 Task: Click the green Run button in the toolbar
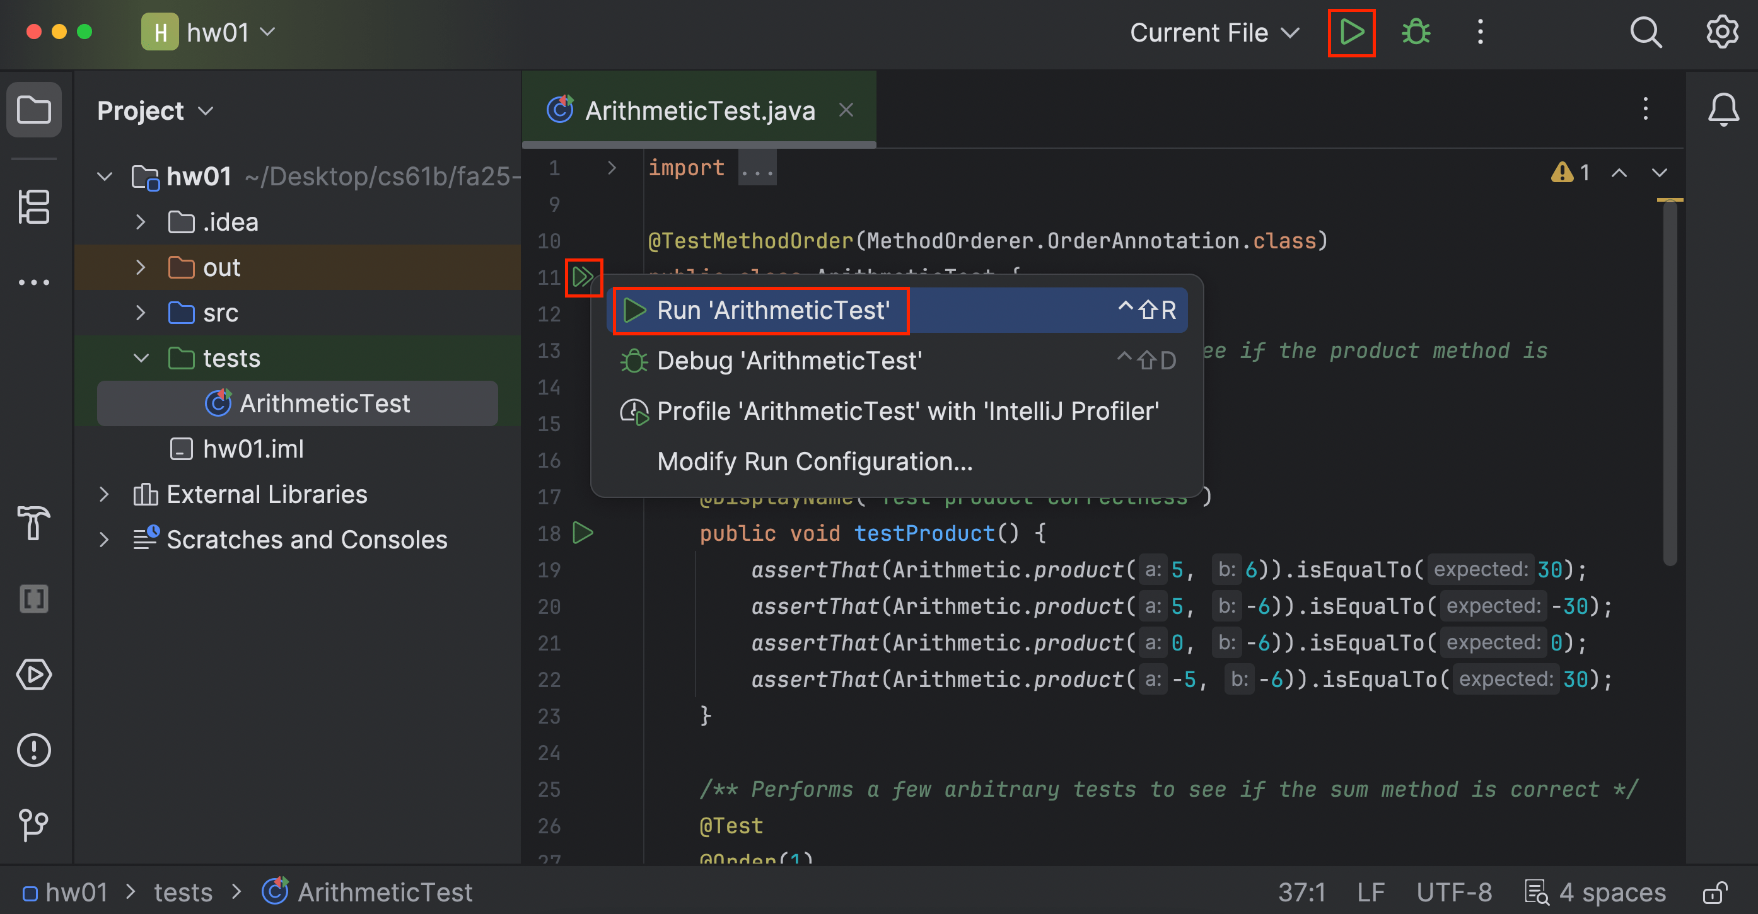[1351, 32]
